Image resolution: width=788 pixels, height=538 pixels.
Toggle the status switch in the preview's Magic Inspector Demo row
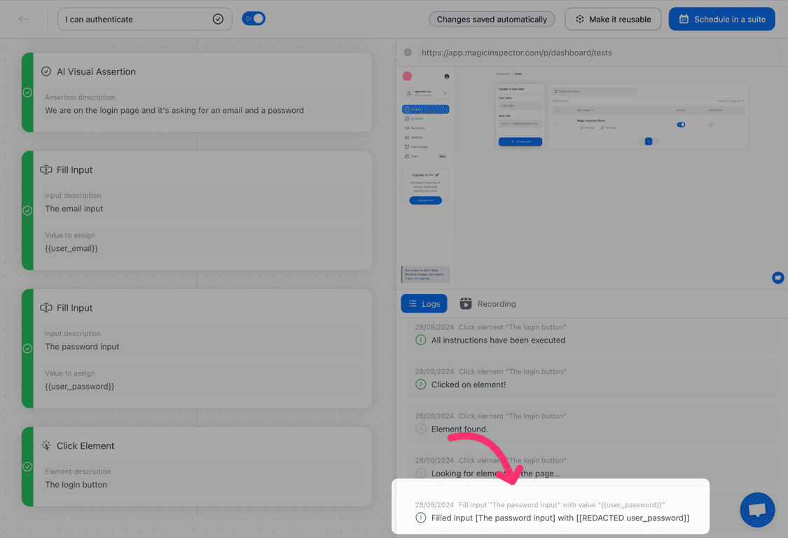click(681, 125)
